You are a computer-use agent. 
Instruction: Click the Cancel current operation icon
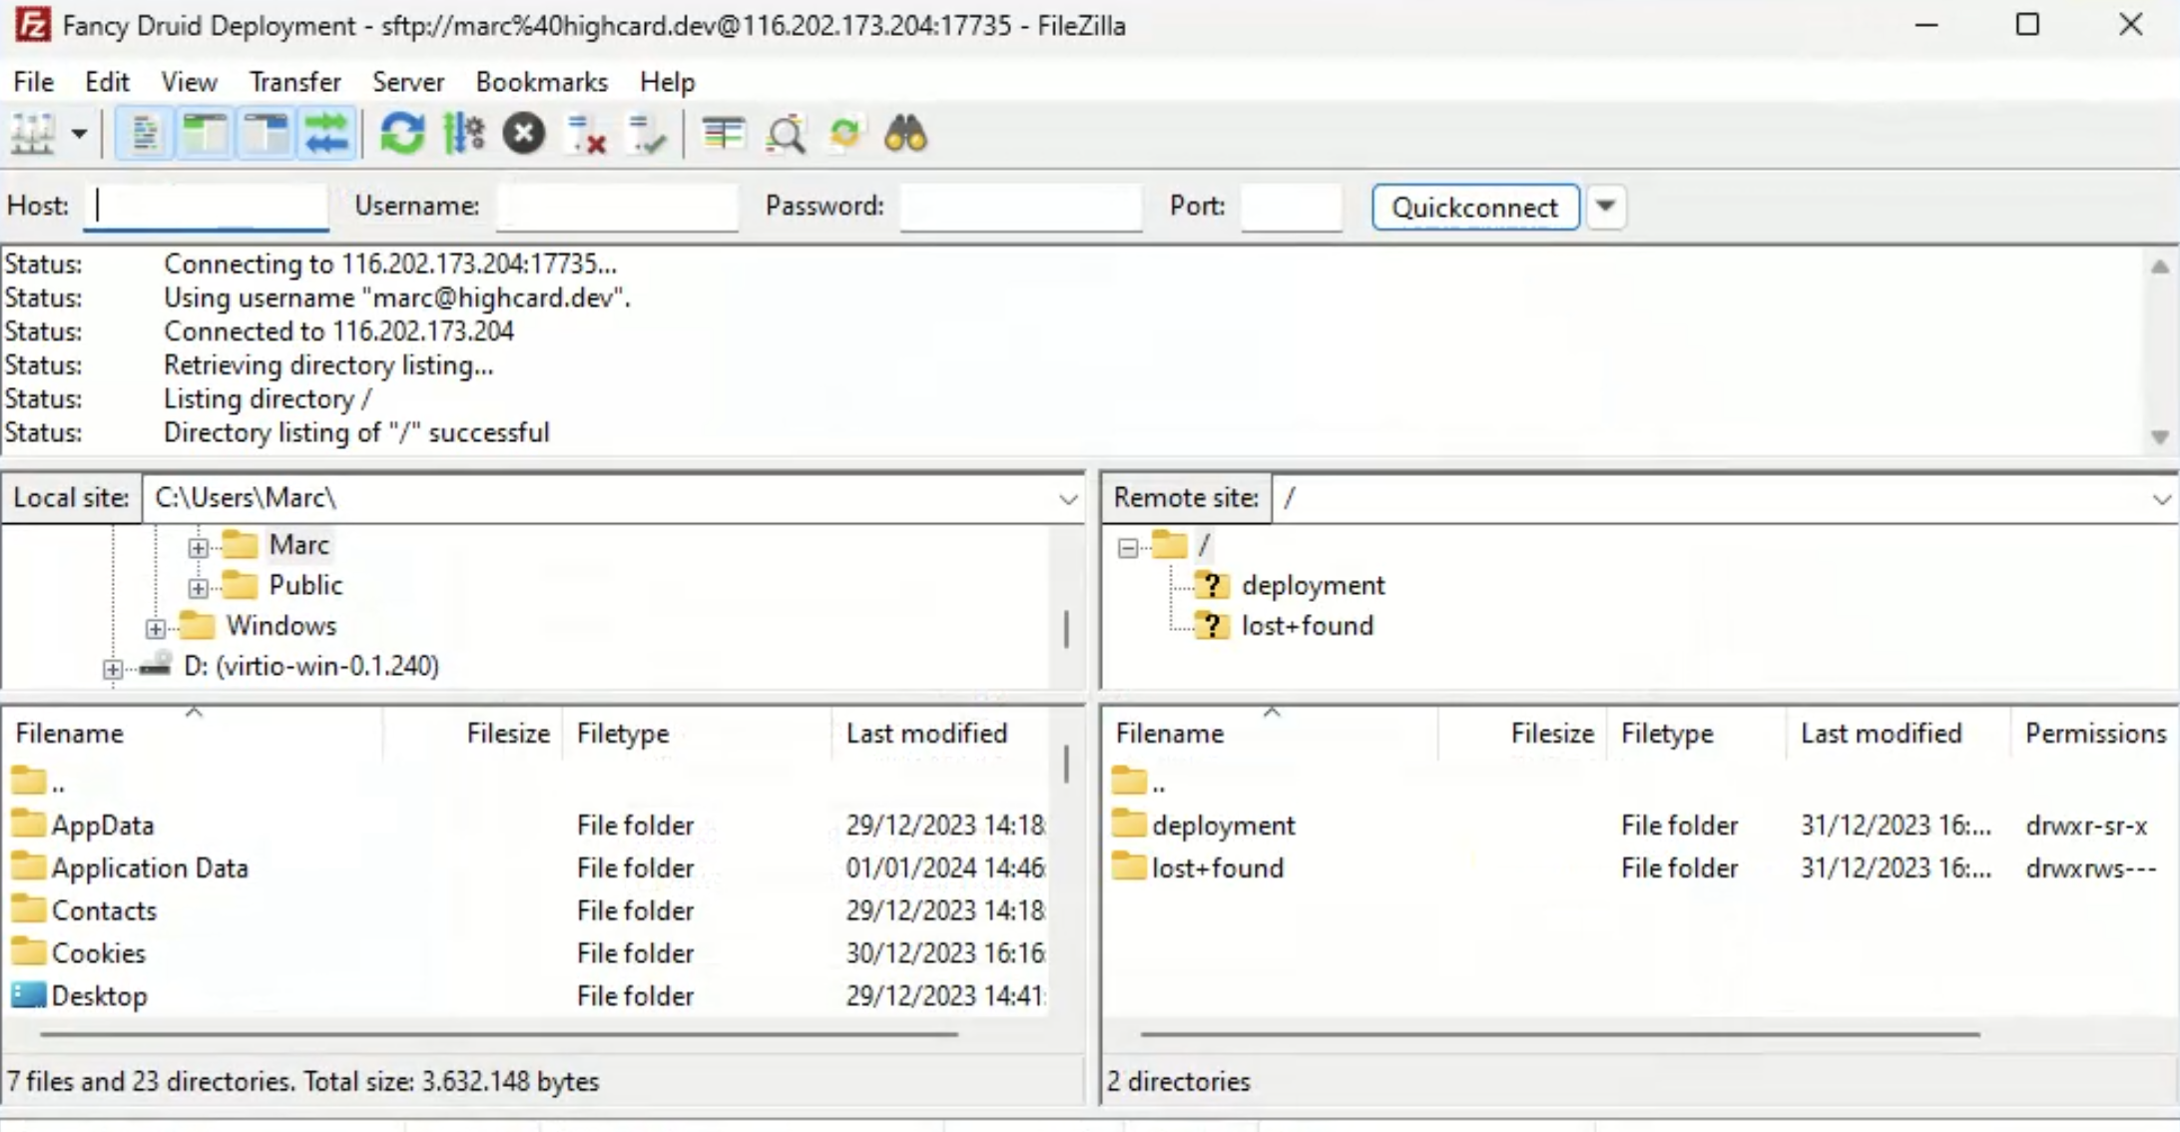click(x=522, y=134)
